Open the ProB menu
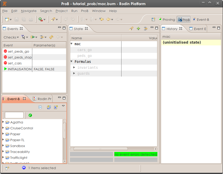223x174 pixels. pos(85,11)
